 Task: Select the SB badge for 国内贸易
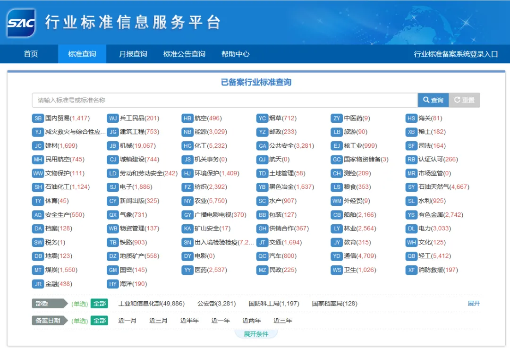38,118
